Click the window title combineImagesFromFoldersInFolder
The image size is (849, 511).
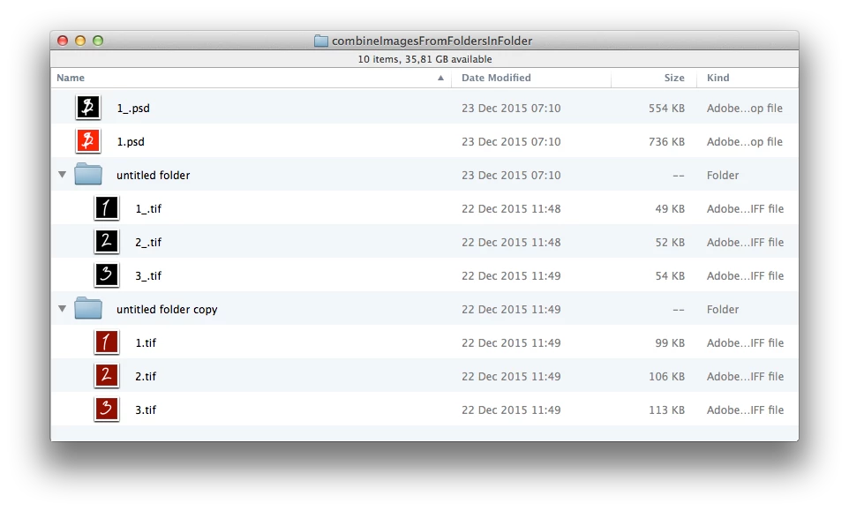coord(432,41)
